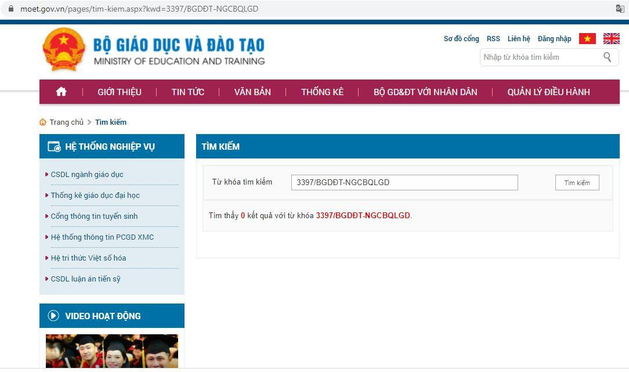Screen dimensions: 629x372
Task: Open Thống kê giáo dục đại học
Action: (95, 196)
